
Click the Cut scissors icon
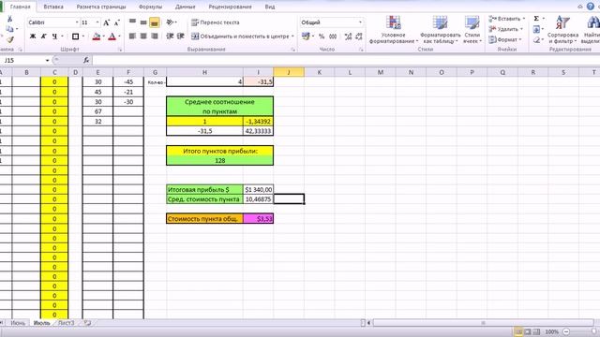pos(9,19)
